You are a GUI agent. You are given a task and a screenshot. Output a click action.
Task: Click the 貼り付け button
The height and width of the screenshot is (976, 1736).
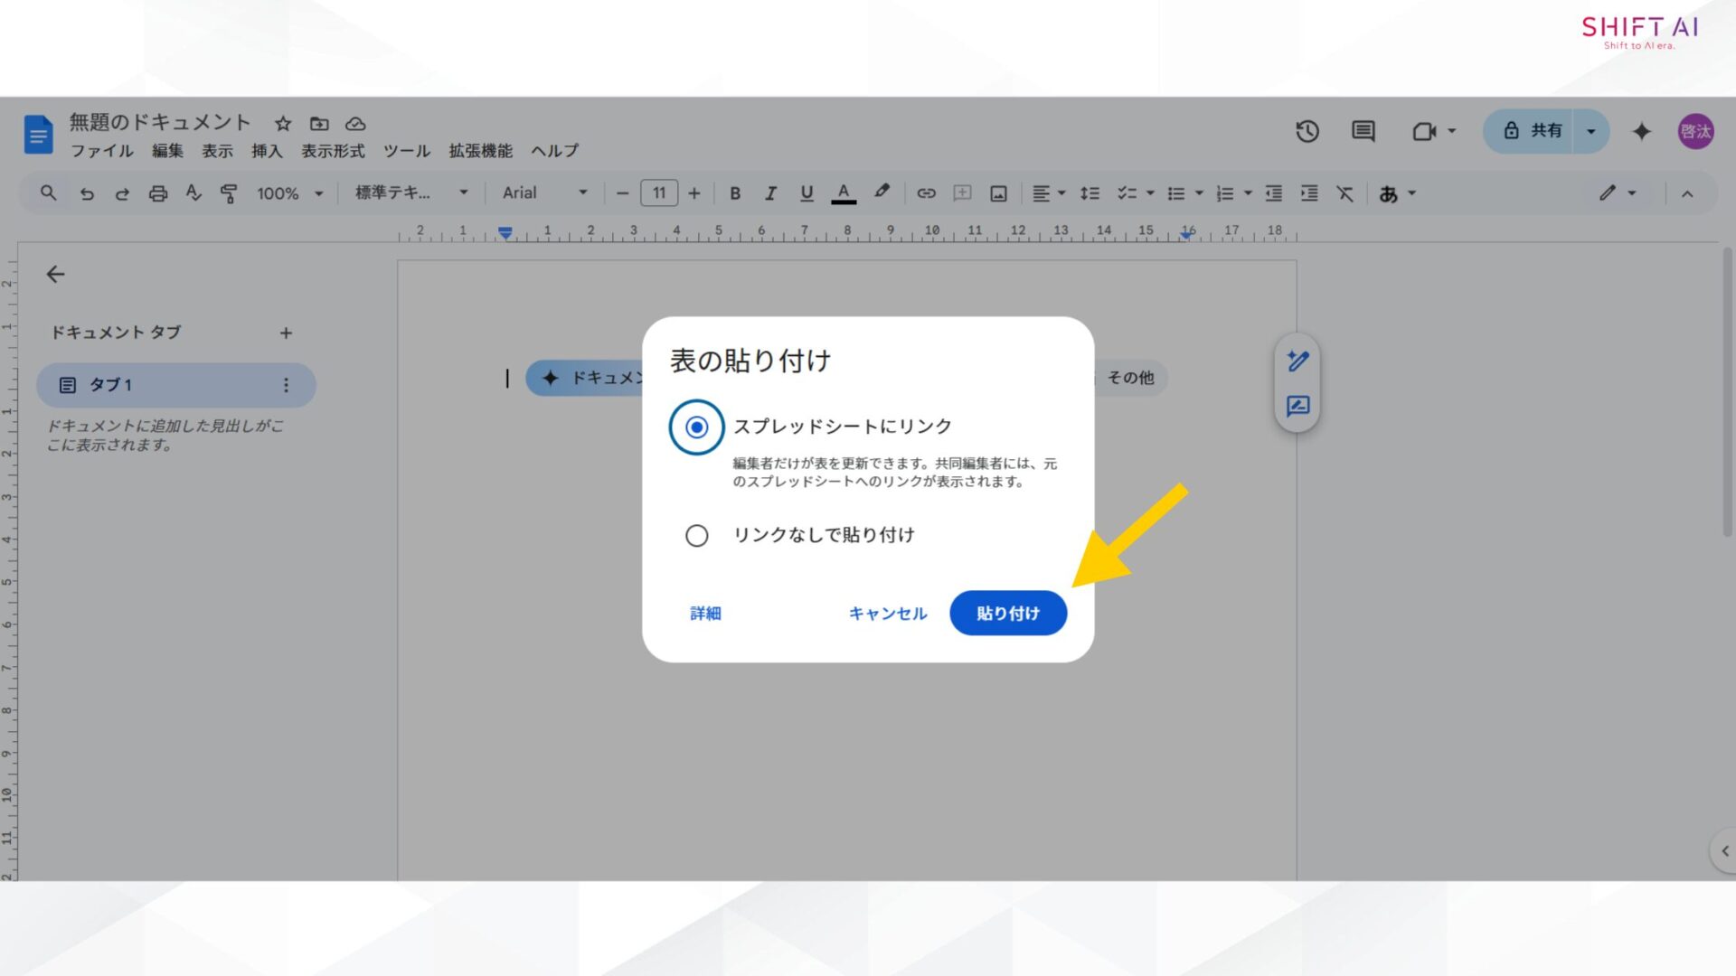(1007, 613)
